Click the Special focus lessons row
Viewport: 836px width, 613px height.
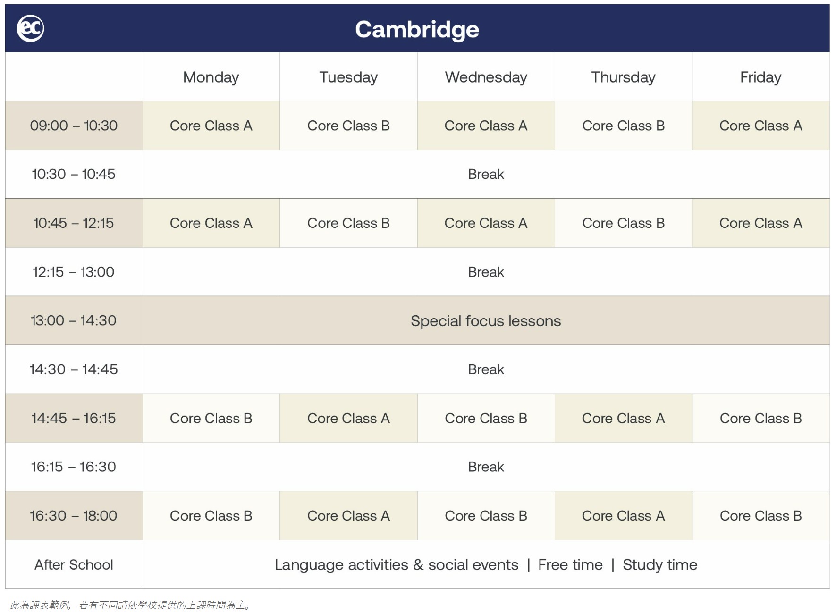coord(486,321)
